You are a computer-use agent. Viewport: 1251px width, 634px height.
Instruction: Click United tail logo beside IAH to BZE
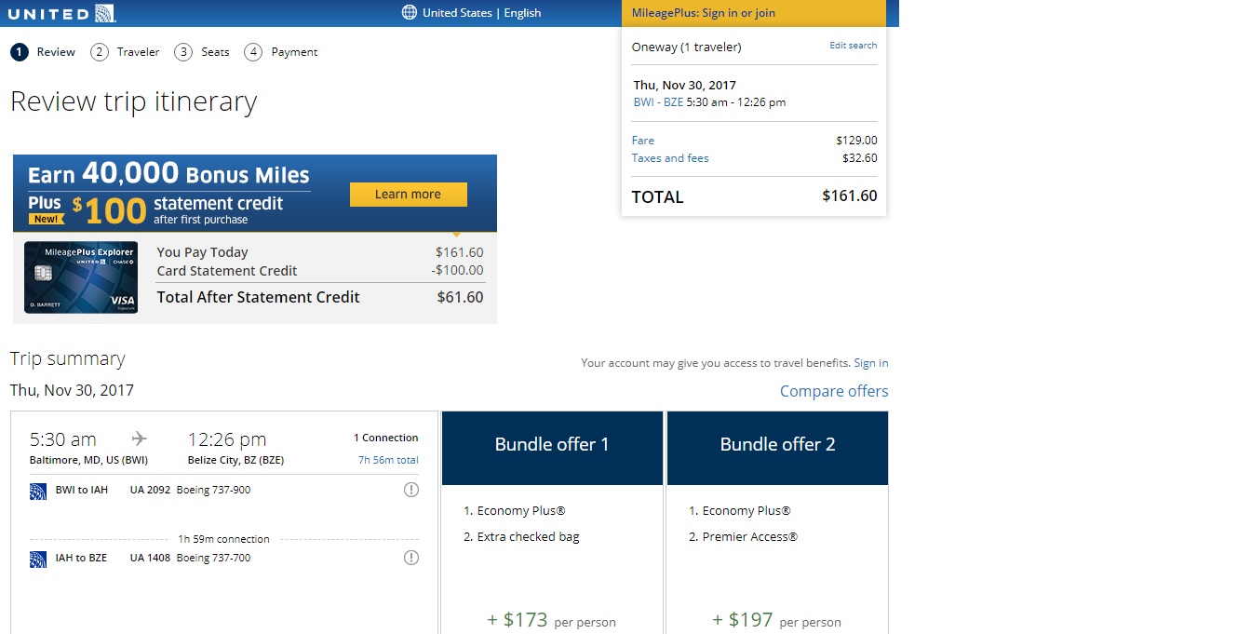click(x=38, y=560)
